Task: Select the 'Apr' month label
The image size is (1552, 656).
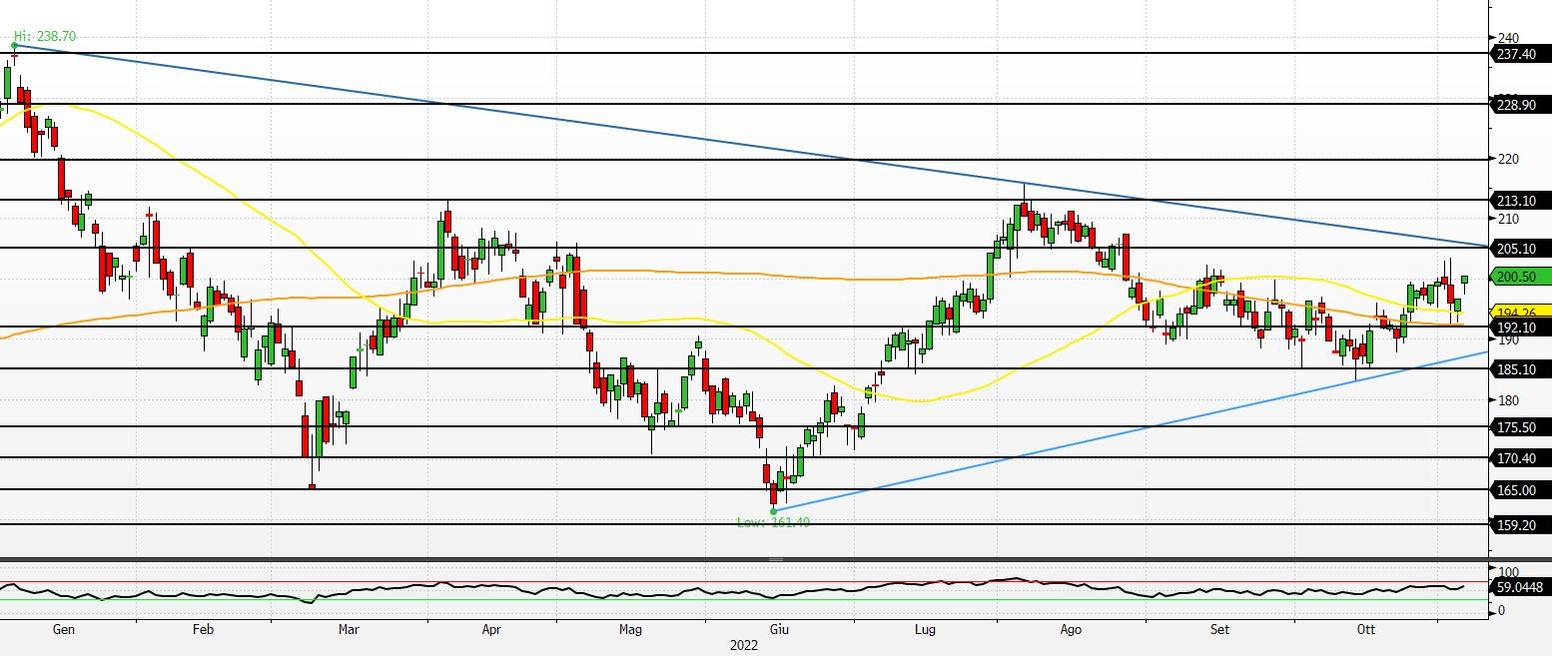Action: coord(491,630)
